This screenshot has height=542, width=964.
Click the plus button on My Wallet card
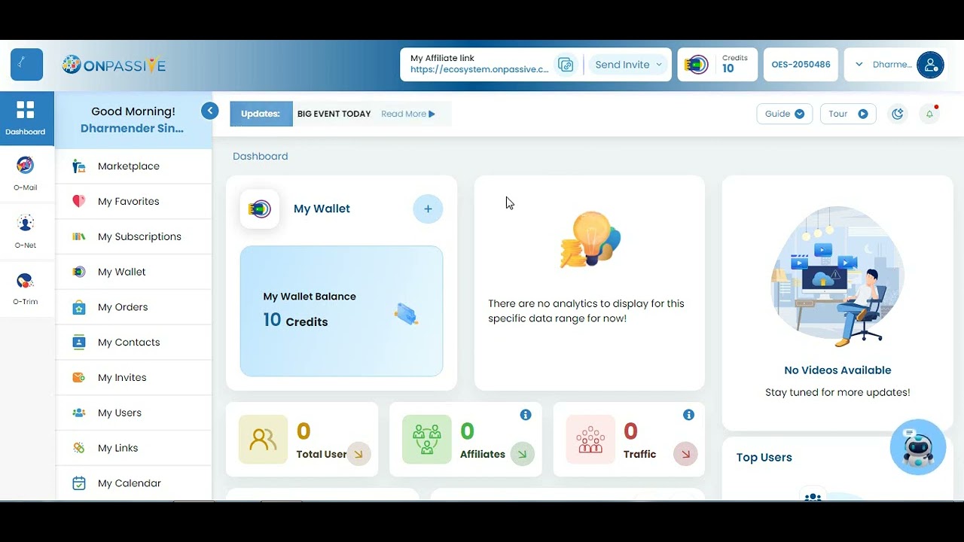(x=428, y=209)
